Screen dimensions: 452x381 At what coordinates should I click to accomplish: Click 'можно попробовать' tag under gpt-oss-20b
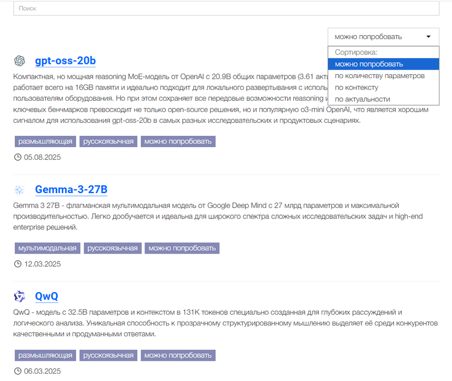click(x=178, y=141)
